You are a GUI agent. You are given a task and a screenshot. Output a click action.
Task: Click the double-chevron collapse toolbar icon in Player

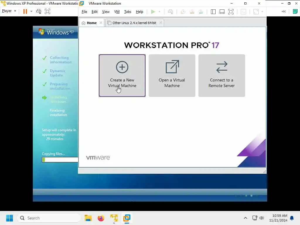(284, 11)
